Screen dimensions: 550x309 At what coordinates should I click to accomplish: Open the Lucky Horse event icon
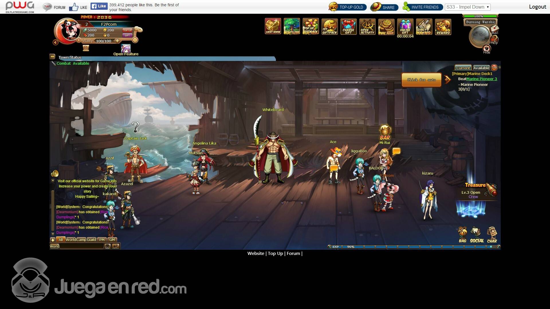[273, 27]
